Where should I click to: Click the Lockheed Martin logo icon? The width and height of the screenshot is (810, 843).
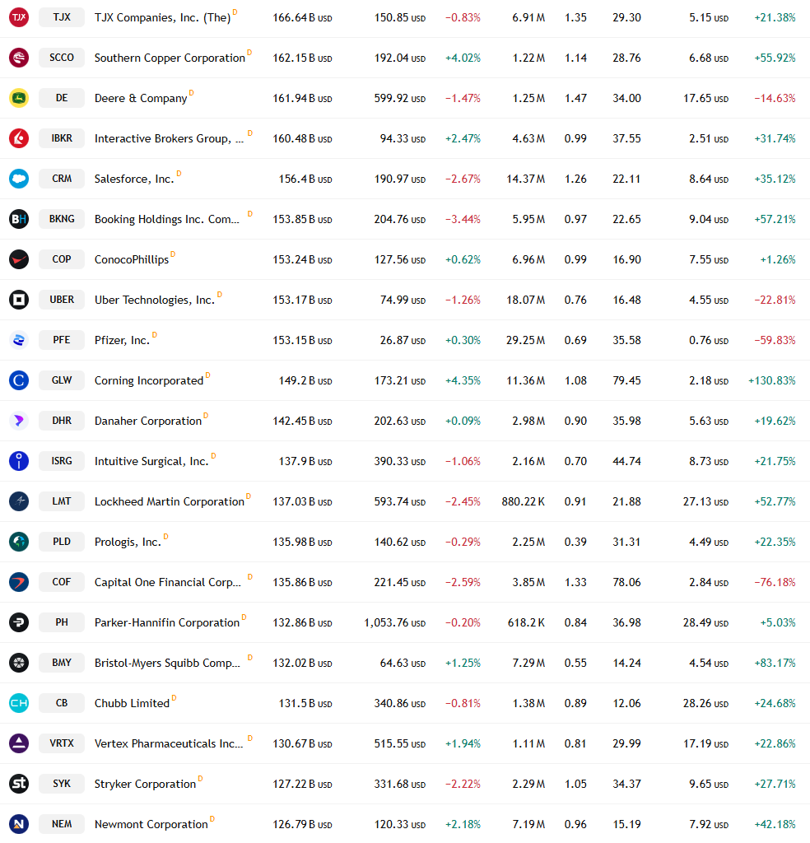click(x=19, y=501)
